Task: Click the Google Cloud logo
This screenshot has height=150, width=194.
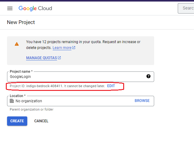Action: coord(35,8)
